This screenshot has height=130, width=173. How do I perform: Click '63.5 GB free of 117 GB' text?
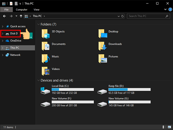[x=121, y=93]
